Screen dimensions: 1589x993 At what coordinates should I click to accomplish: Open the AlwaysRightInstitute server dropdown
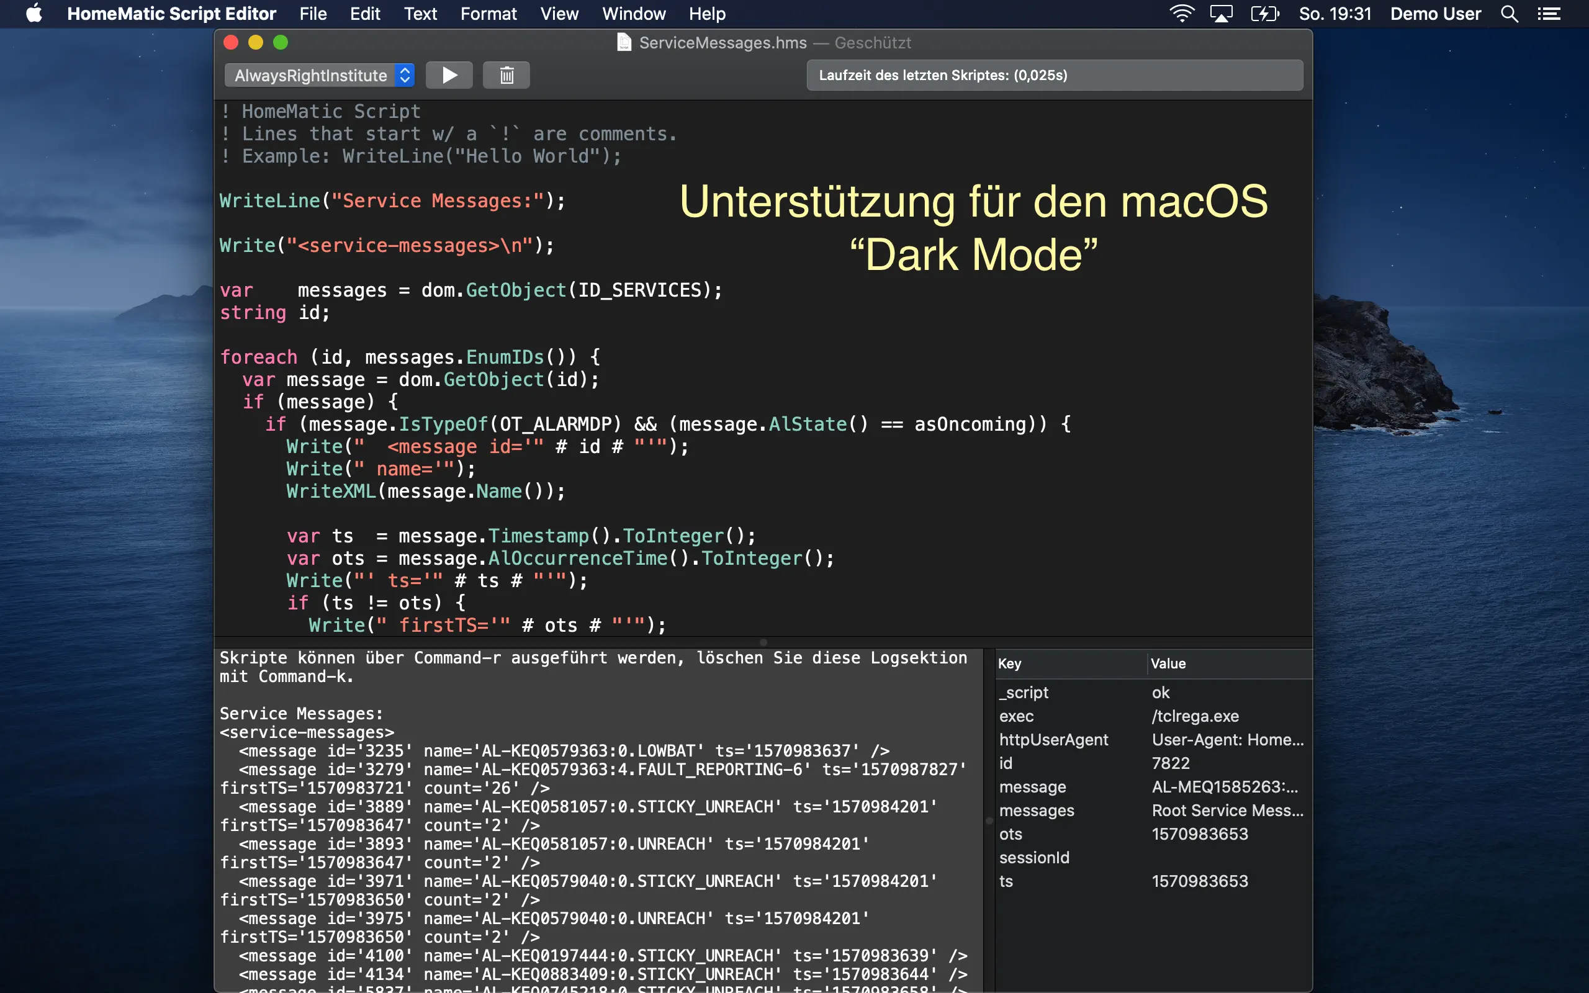tap(320, 76)
